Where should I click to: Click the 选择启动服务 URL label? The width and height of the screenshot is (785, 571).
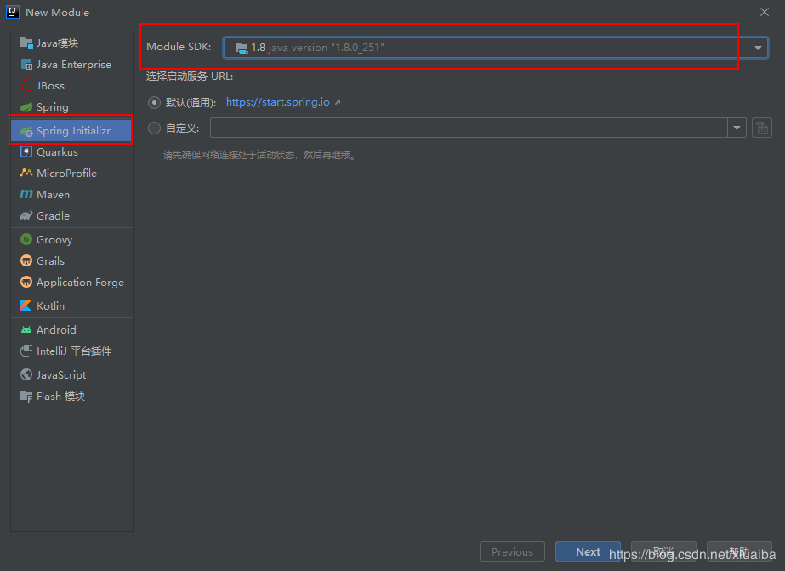(x=190, y=77)
